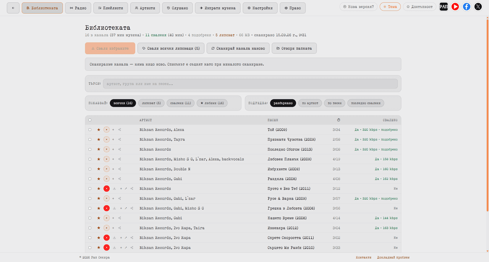489x262 pixels.
Task: Check the box for 'Той (2009)'
Action: click(x=90, y=130)
